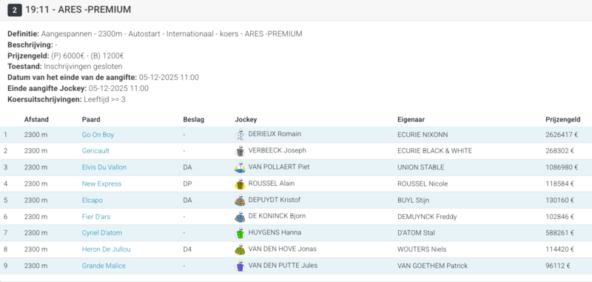The height and width of the screenshot is (282, 592).
Task: Click prize money 2626417 €
Action: (x=562, y=135)
